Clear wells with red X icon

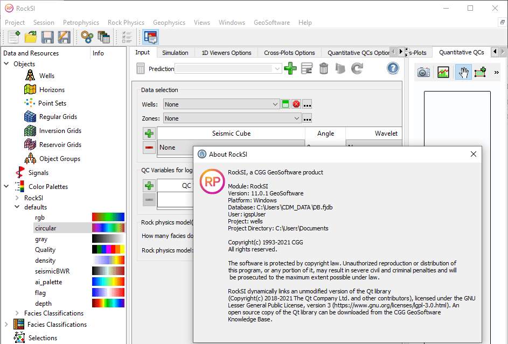(296, 104)
